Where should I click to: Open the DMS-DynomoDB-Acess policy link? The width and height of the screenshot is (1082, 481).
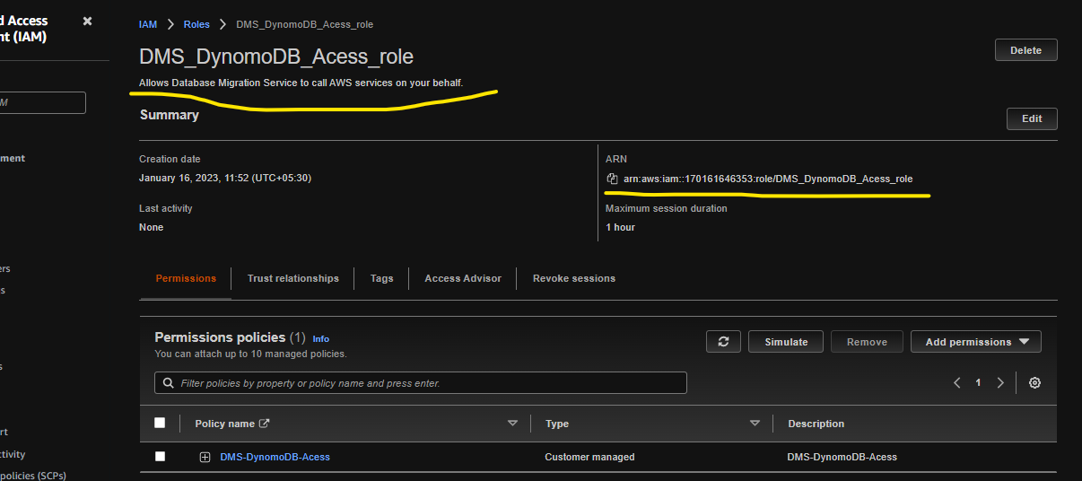coord(275,457)
